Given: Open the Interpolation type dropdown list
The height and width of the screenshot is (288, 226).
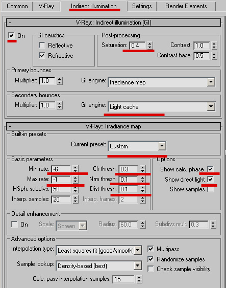Looking at the screenshot, I should click(x=99, y=250).
